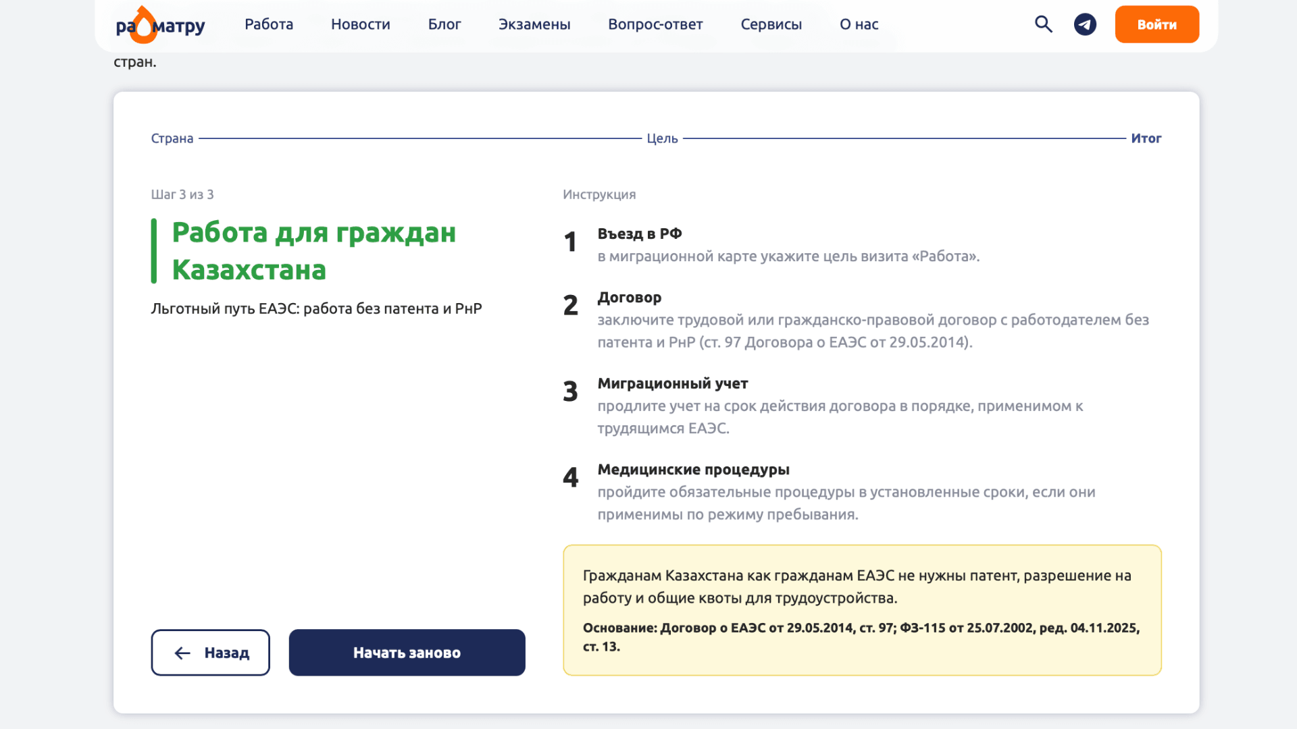This screenshot has width=1297, height=729.
Task: Open the site search magnifier icon
Action: click(1044, 24)
